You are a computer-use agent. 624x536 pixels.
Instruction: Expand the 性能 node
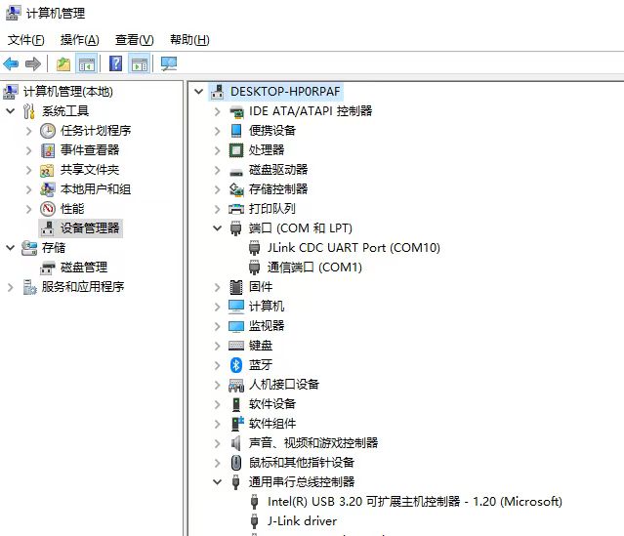tap(28, 209)
